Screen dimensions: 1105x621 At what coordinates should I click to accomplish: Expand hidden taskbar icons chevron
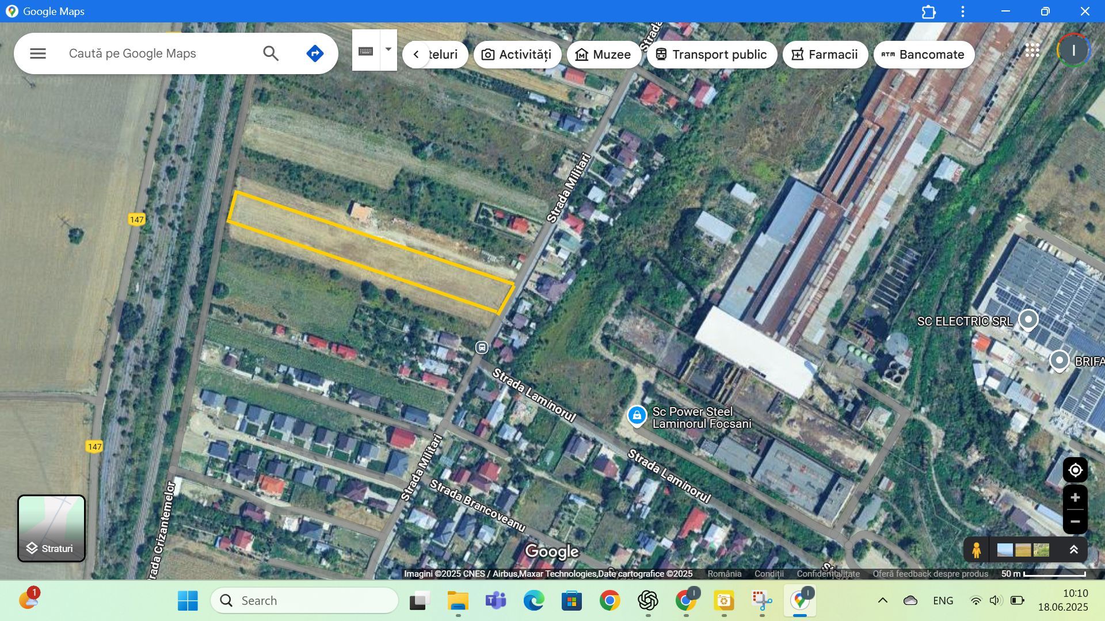[x=882, y=600]
